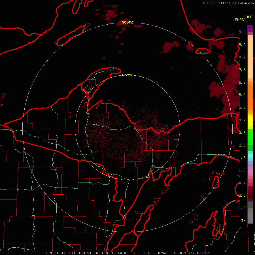The height and width of the screenshot is (255, 255).
Task: Click the 50 NMI range ring label
Action: click(127, 75)
